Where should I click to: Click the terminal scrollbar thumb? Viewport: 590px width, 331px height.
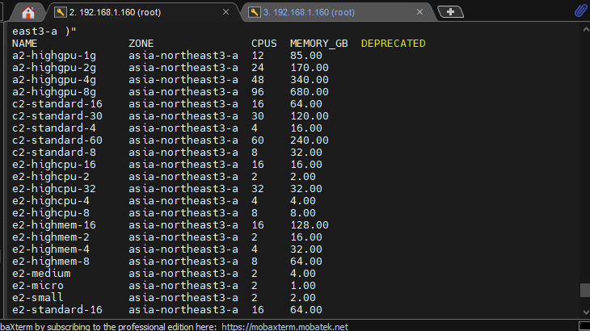point(585,290)
